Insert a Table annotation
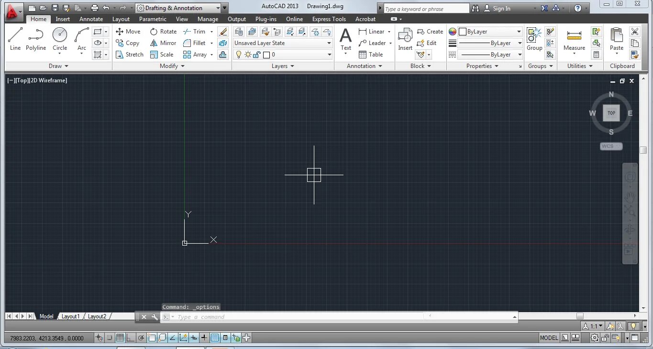 [x=371, y=55]
